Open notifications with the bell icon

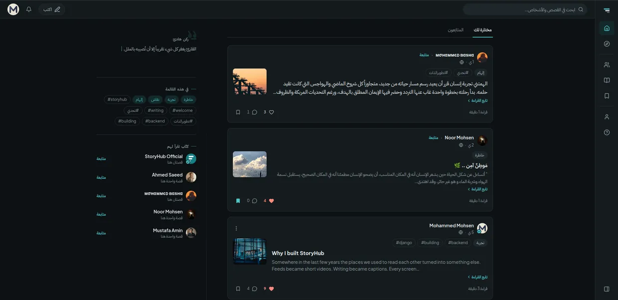point(29,9)
